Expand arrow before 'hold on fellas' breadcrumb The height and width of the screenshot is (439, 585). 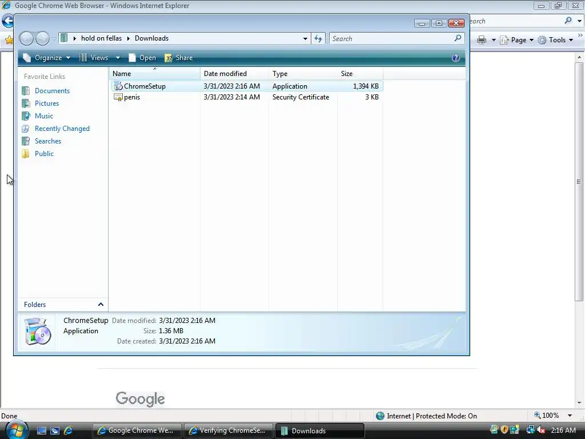(75, 38)
